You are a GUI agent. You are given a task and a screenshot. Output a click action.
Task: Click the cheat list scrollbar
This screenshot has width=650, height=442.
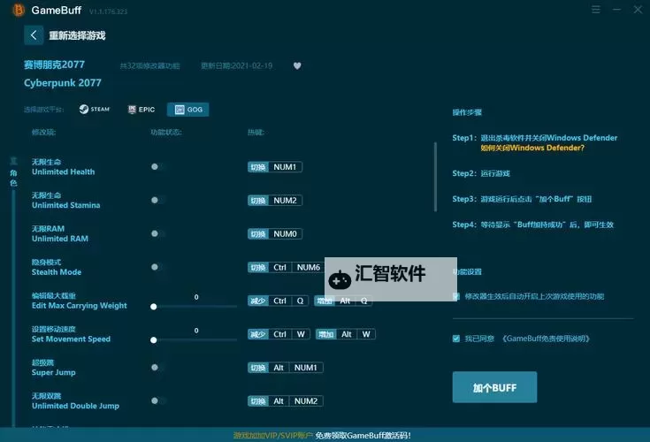coord(435,177)
